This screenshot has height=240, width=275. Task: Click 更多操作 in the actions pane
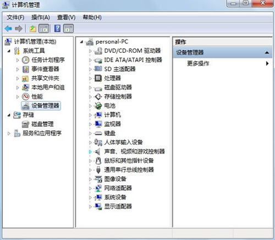[198, 63]
